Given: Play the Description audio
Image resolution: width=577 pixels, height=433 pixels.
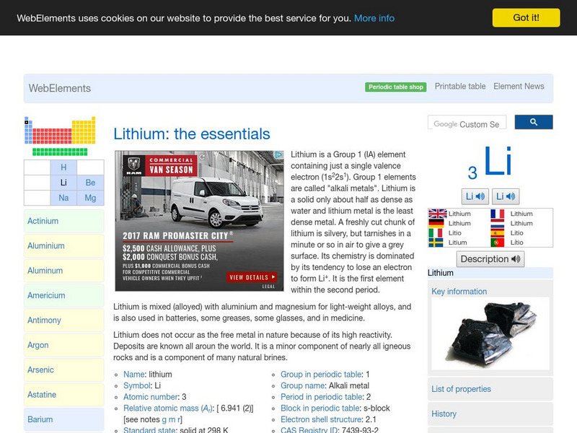Looking at the screenshot, I should tap(490, 258).
